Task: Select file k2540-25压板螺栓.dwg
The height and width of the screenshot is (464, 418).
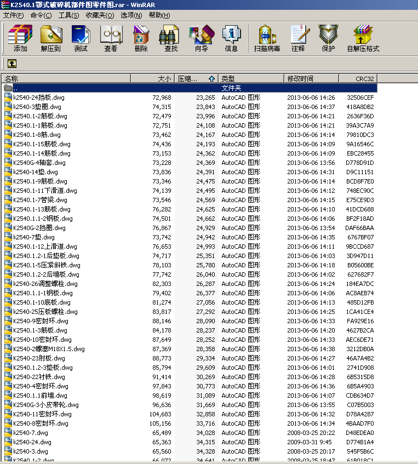Action: [x=45, y=312]
